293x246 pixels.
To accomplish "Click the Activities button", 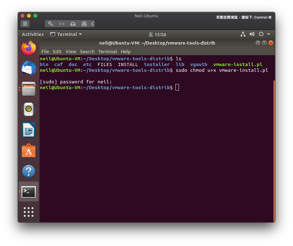I will (x=33, y=34).
